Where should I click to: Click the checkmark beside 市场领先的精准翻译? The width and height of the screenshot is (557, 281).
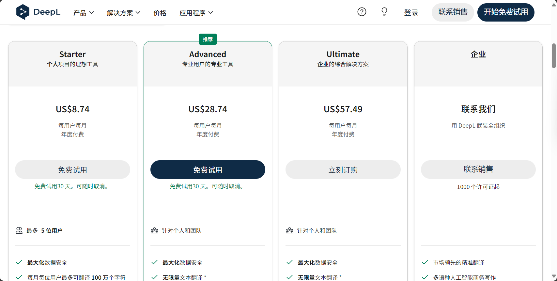coord(425,262)
